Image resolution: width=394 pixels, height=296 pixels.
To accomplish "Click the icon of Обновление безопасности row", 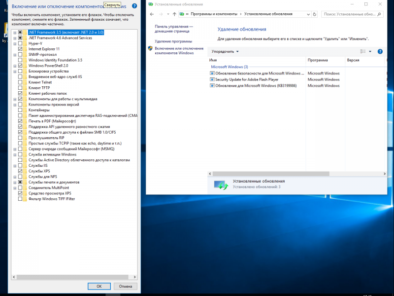I will click(x=212, y=73).
